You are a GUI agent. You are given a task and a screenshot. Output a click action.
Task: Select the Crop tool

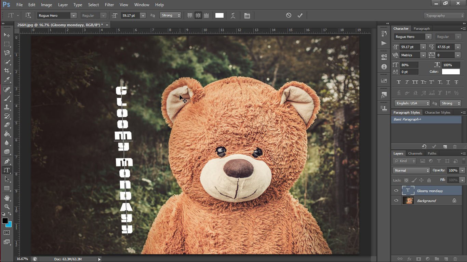[7, 71]
